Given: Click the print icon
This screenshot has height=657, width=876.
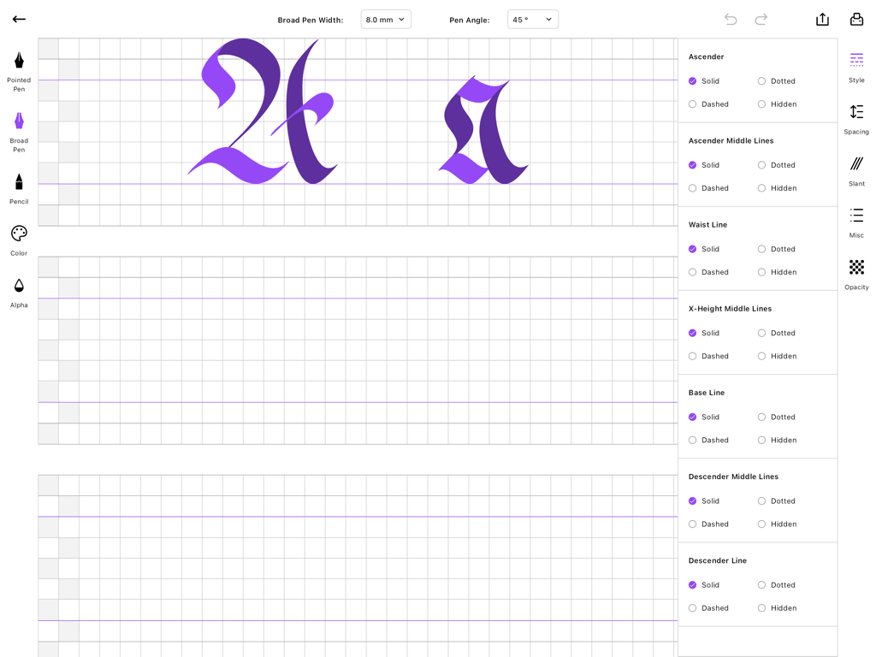Looking at the screenshot, I should coord(856,19).
